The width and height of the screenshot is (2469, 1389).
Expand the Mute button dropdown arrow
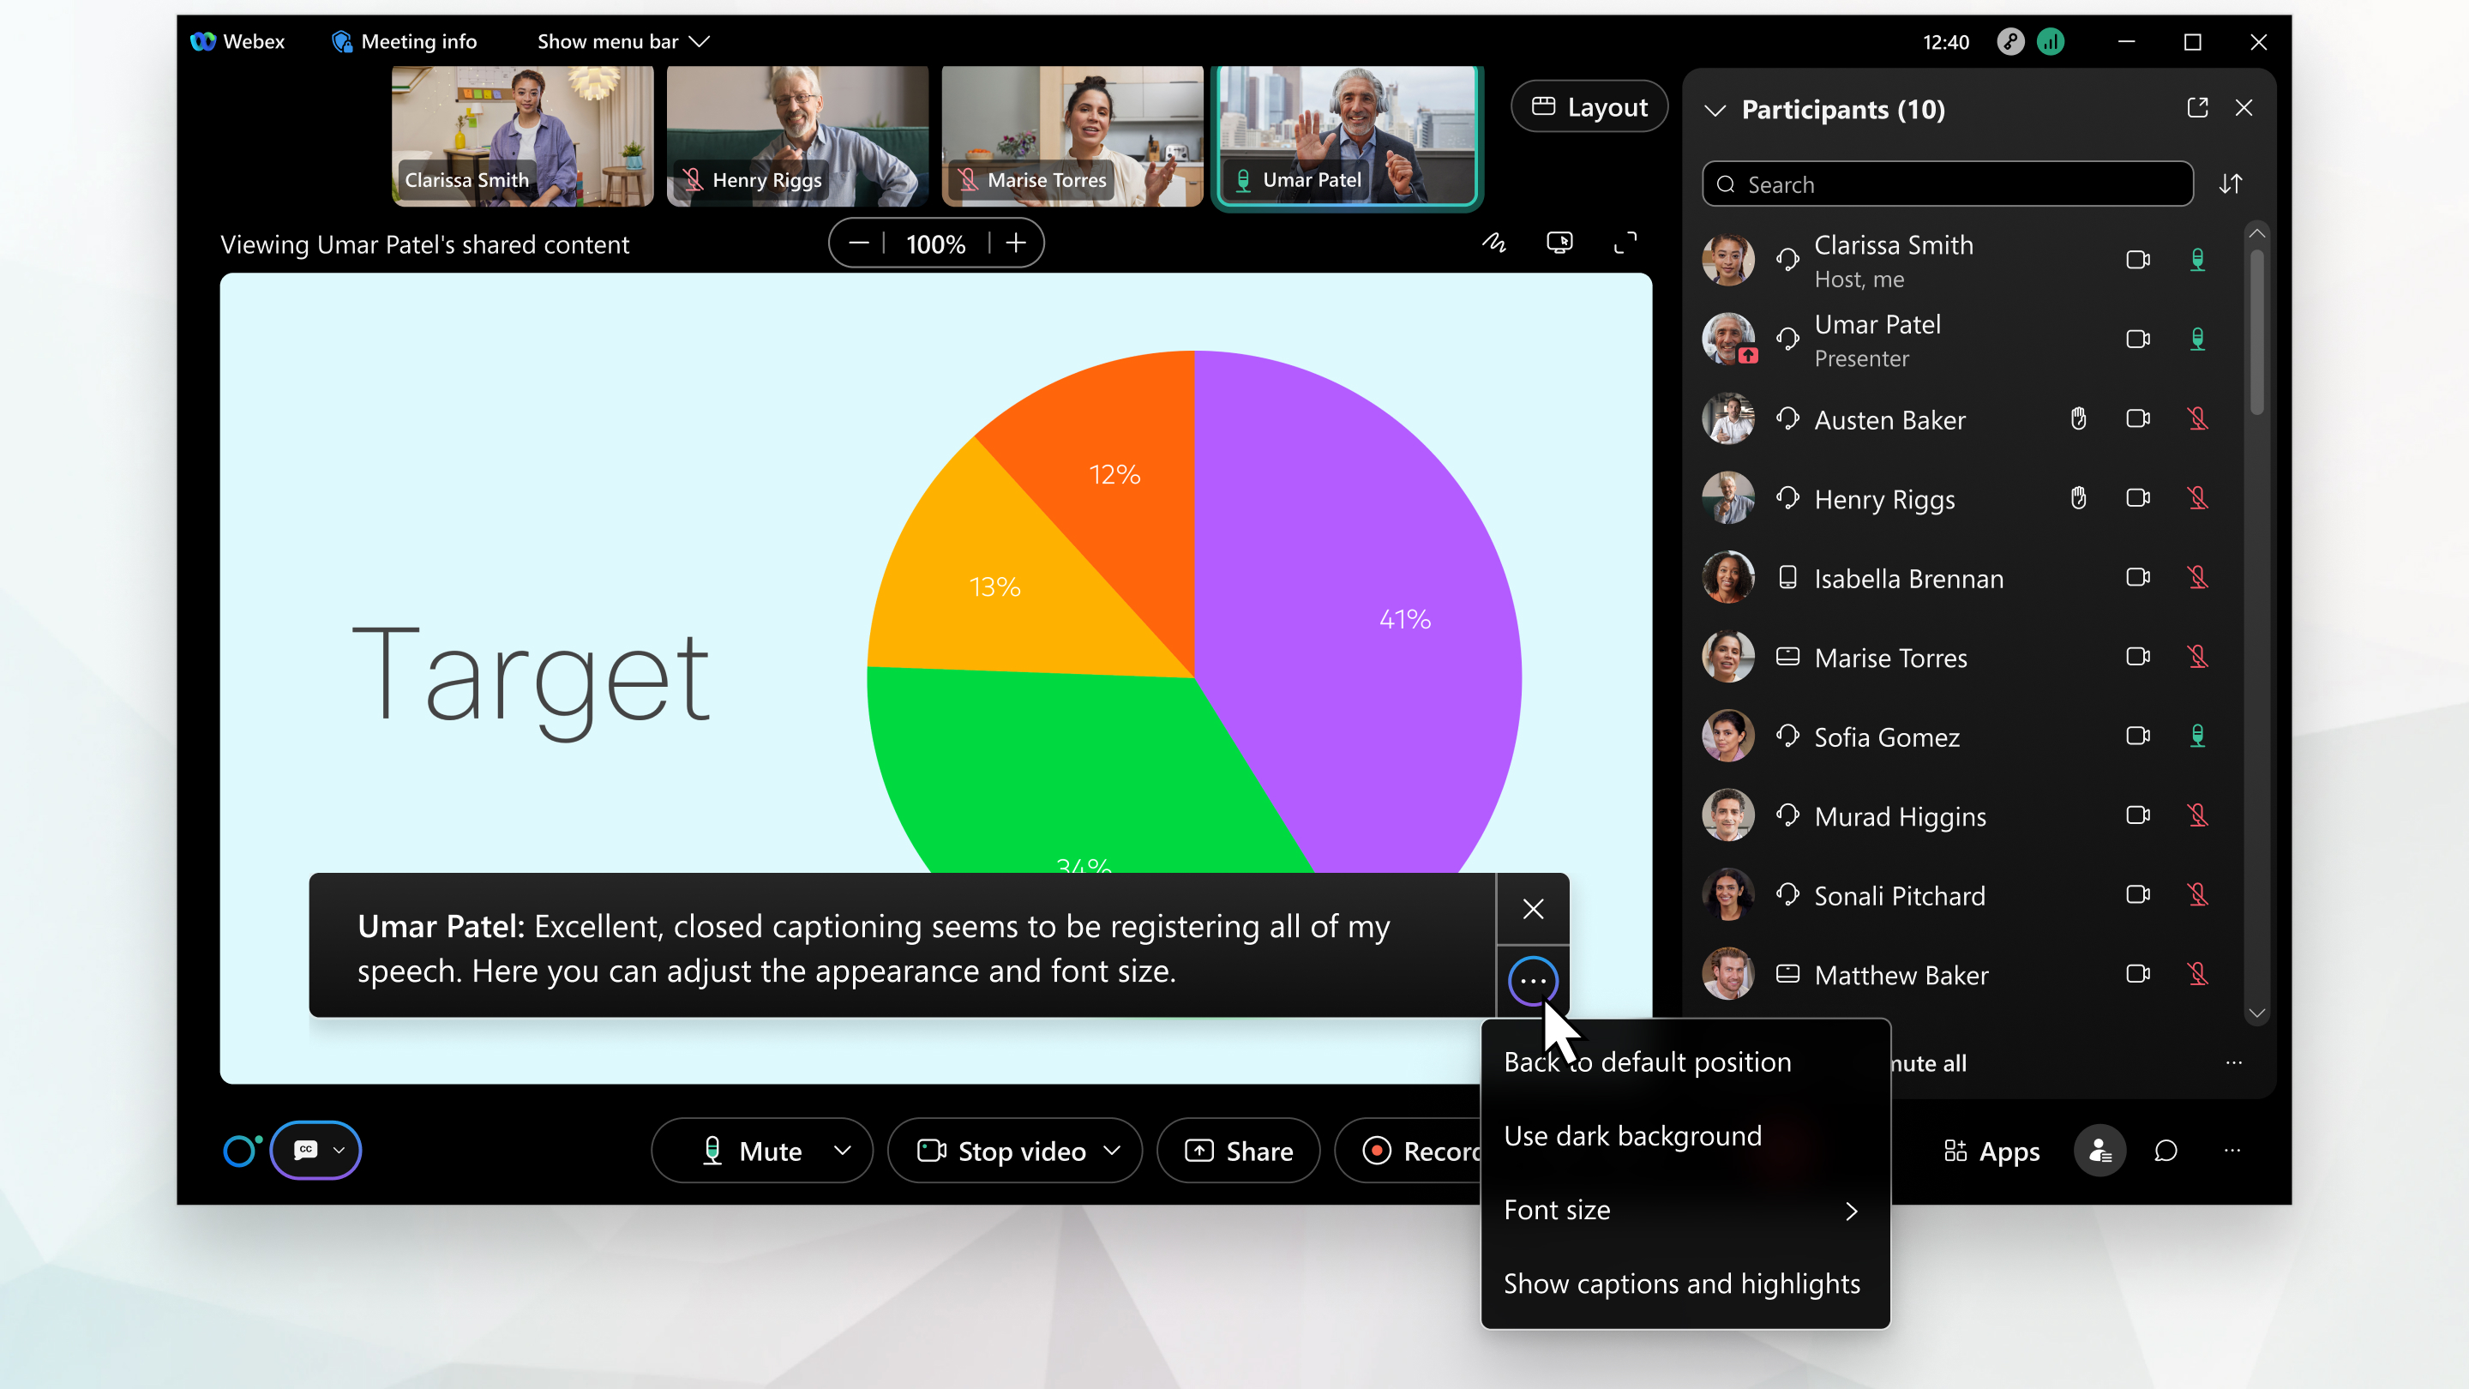(x=843, y=1151)
